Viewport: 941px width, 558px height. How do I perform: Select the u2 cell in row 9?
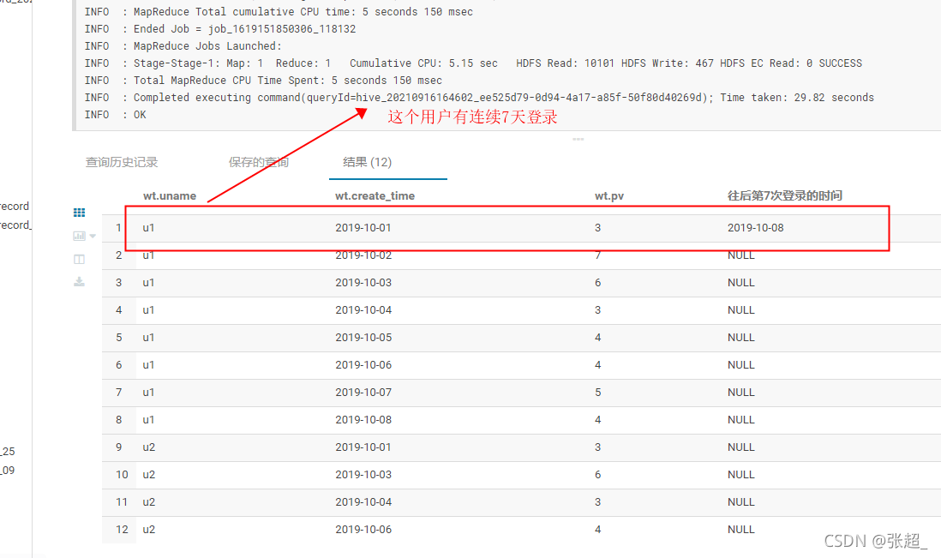(x=149, y=447)
